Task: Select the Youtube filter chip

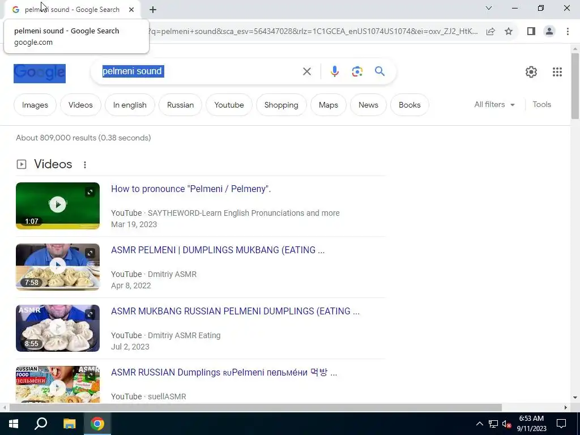Action: (229, 105)
